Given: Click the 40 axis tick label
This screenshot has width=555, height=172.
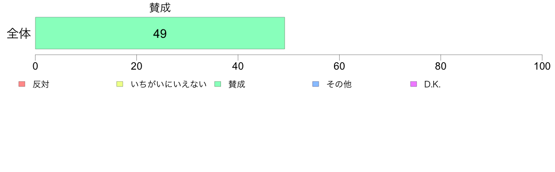Looking at the screenshot, I should (238, 66).
